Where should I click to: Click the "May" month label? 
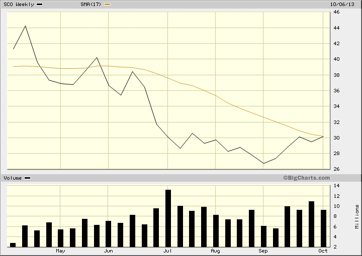(x=60, y=250)
